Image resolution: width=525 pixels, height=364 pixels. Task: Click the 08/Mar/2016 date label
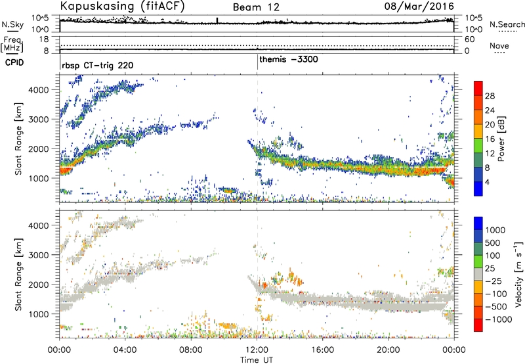[419, 7]
